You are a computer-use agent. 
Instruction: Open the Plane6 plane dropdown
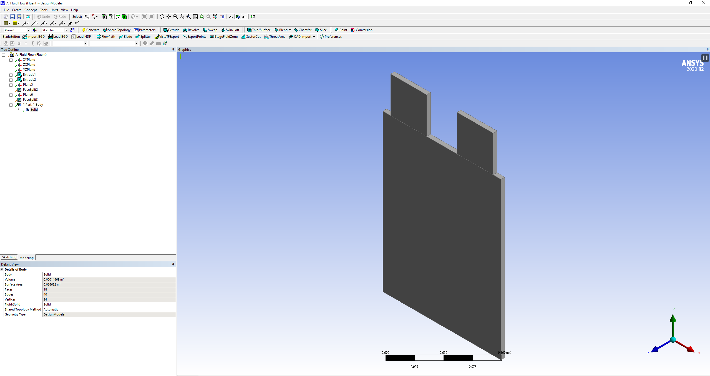[28, 30]
